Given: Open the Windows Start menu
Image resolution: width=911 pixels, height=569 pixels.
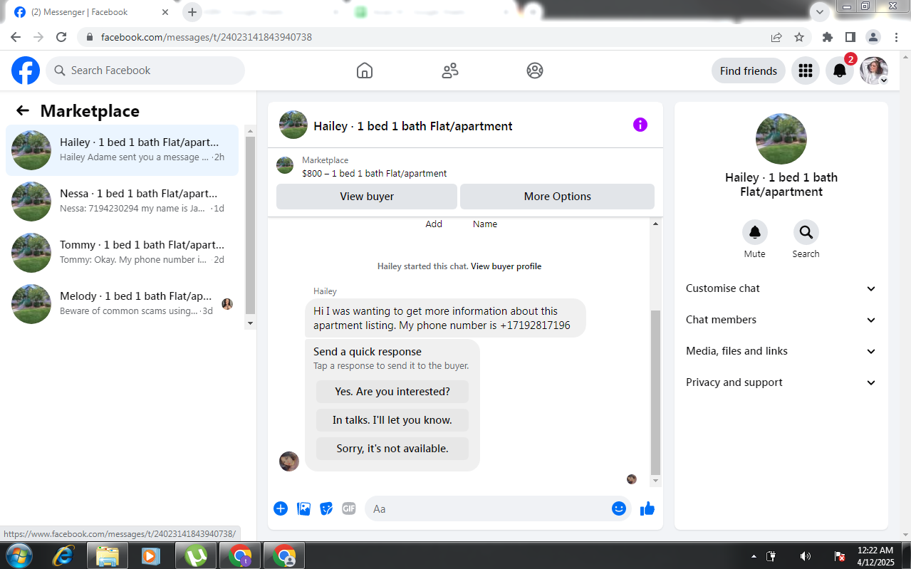Looking at the screenshot, I should coord(18,555).
